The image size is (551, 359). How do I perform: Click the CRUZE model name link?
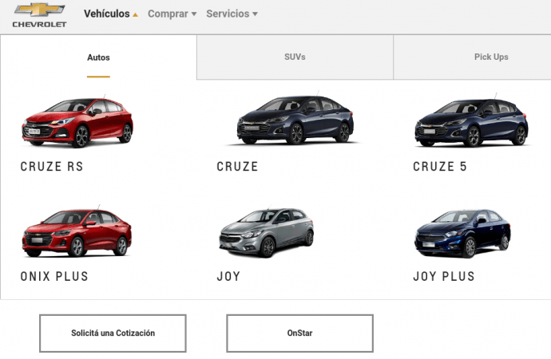coord(237,167)
